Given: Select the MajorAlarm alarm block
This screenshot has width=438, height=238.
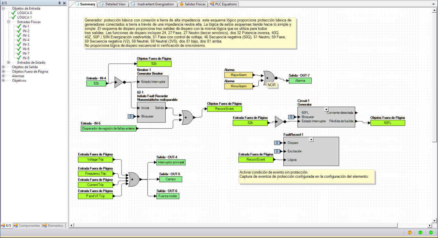Looking at the screenshot, I should [238, 75].
